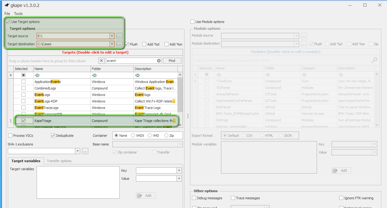Enable Debug messages
This screenshot has width=387, height=208.
point(194,198)
